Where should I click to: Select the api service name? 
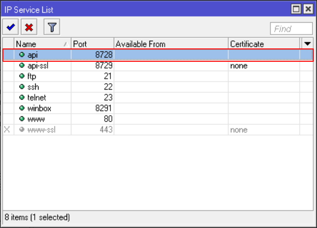[32, 55]
